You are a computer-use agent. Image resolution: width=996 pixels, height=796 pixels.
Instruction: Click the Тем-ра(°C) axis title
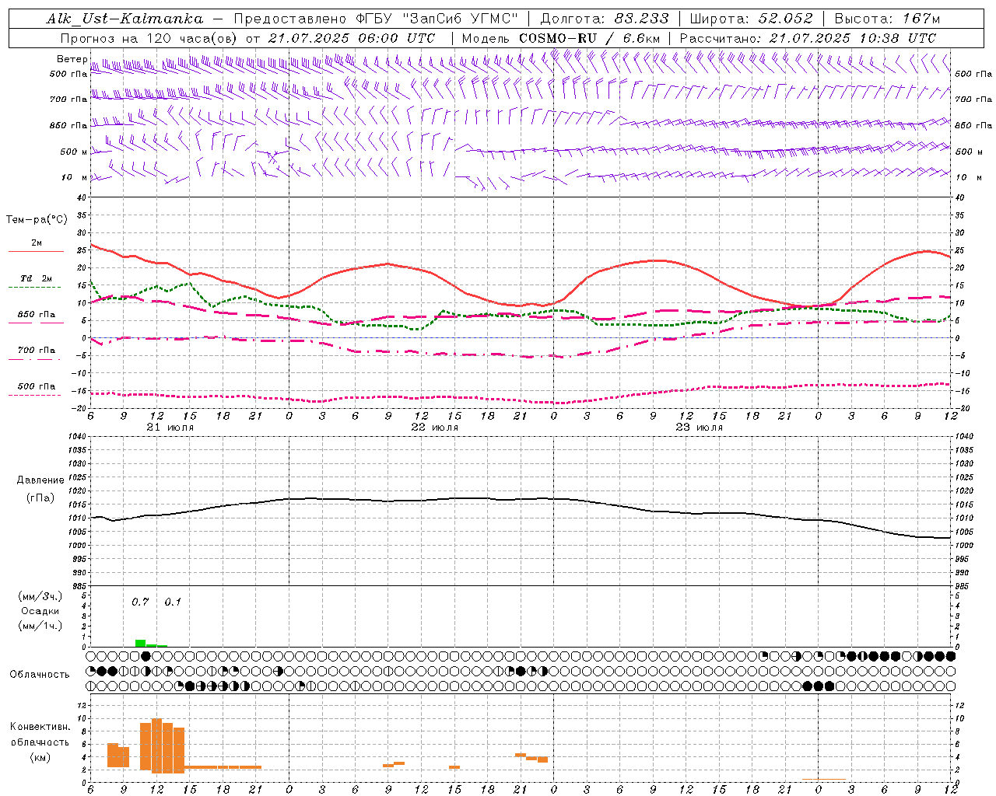(37, 220)
